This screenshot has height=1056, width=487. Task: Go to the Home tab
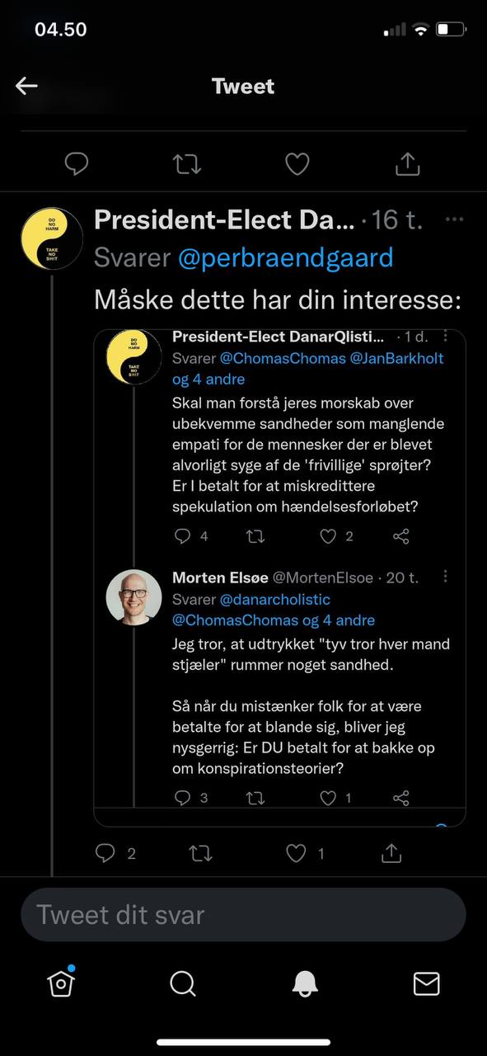[61, 983]
